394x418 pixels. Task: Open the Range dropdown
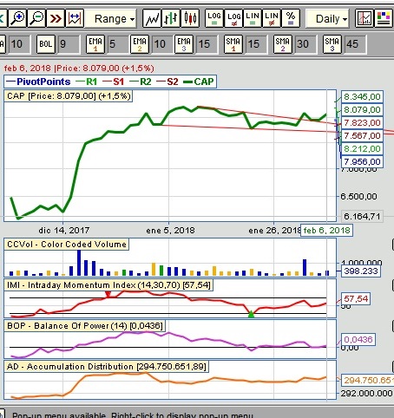coord(111,19)
